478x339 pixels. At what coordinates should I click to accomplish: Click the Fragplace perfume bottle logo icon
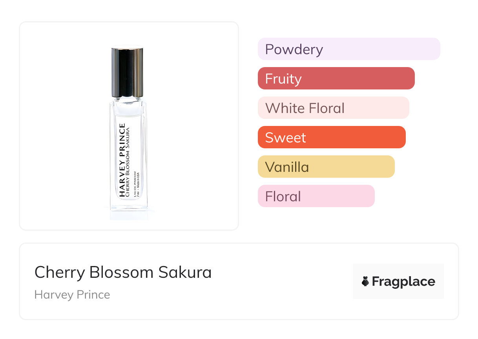[x=365, y=282]
